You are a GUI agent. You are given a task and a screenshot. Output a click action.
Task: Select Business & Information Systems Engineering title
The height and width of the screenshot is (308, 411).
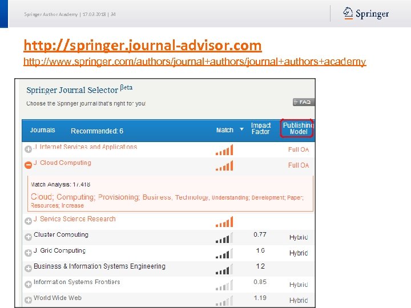pyautogui.click(x=99, y=266)
